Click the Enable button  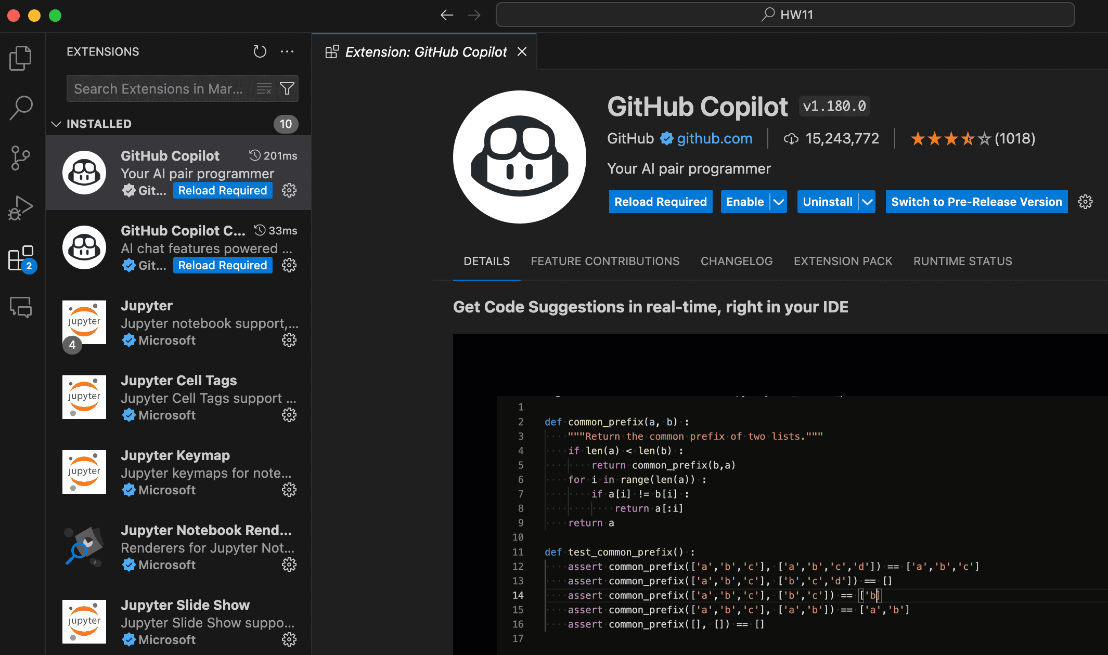tap(745, 202)
